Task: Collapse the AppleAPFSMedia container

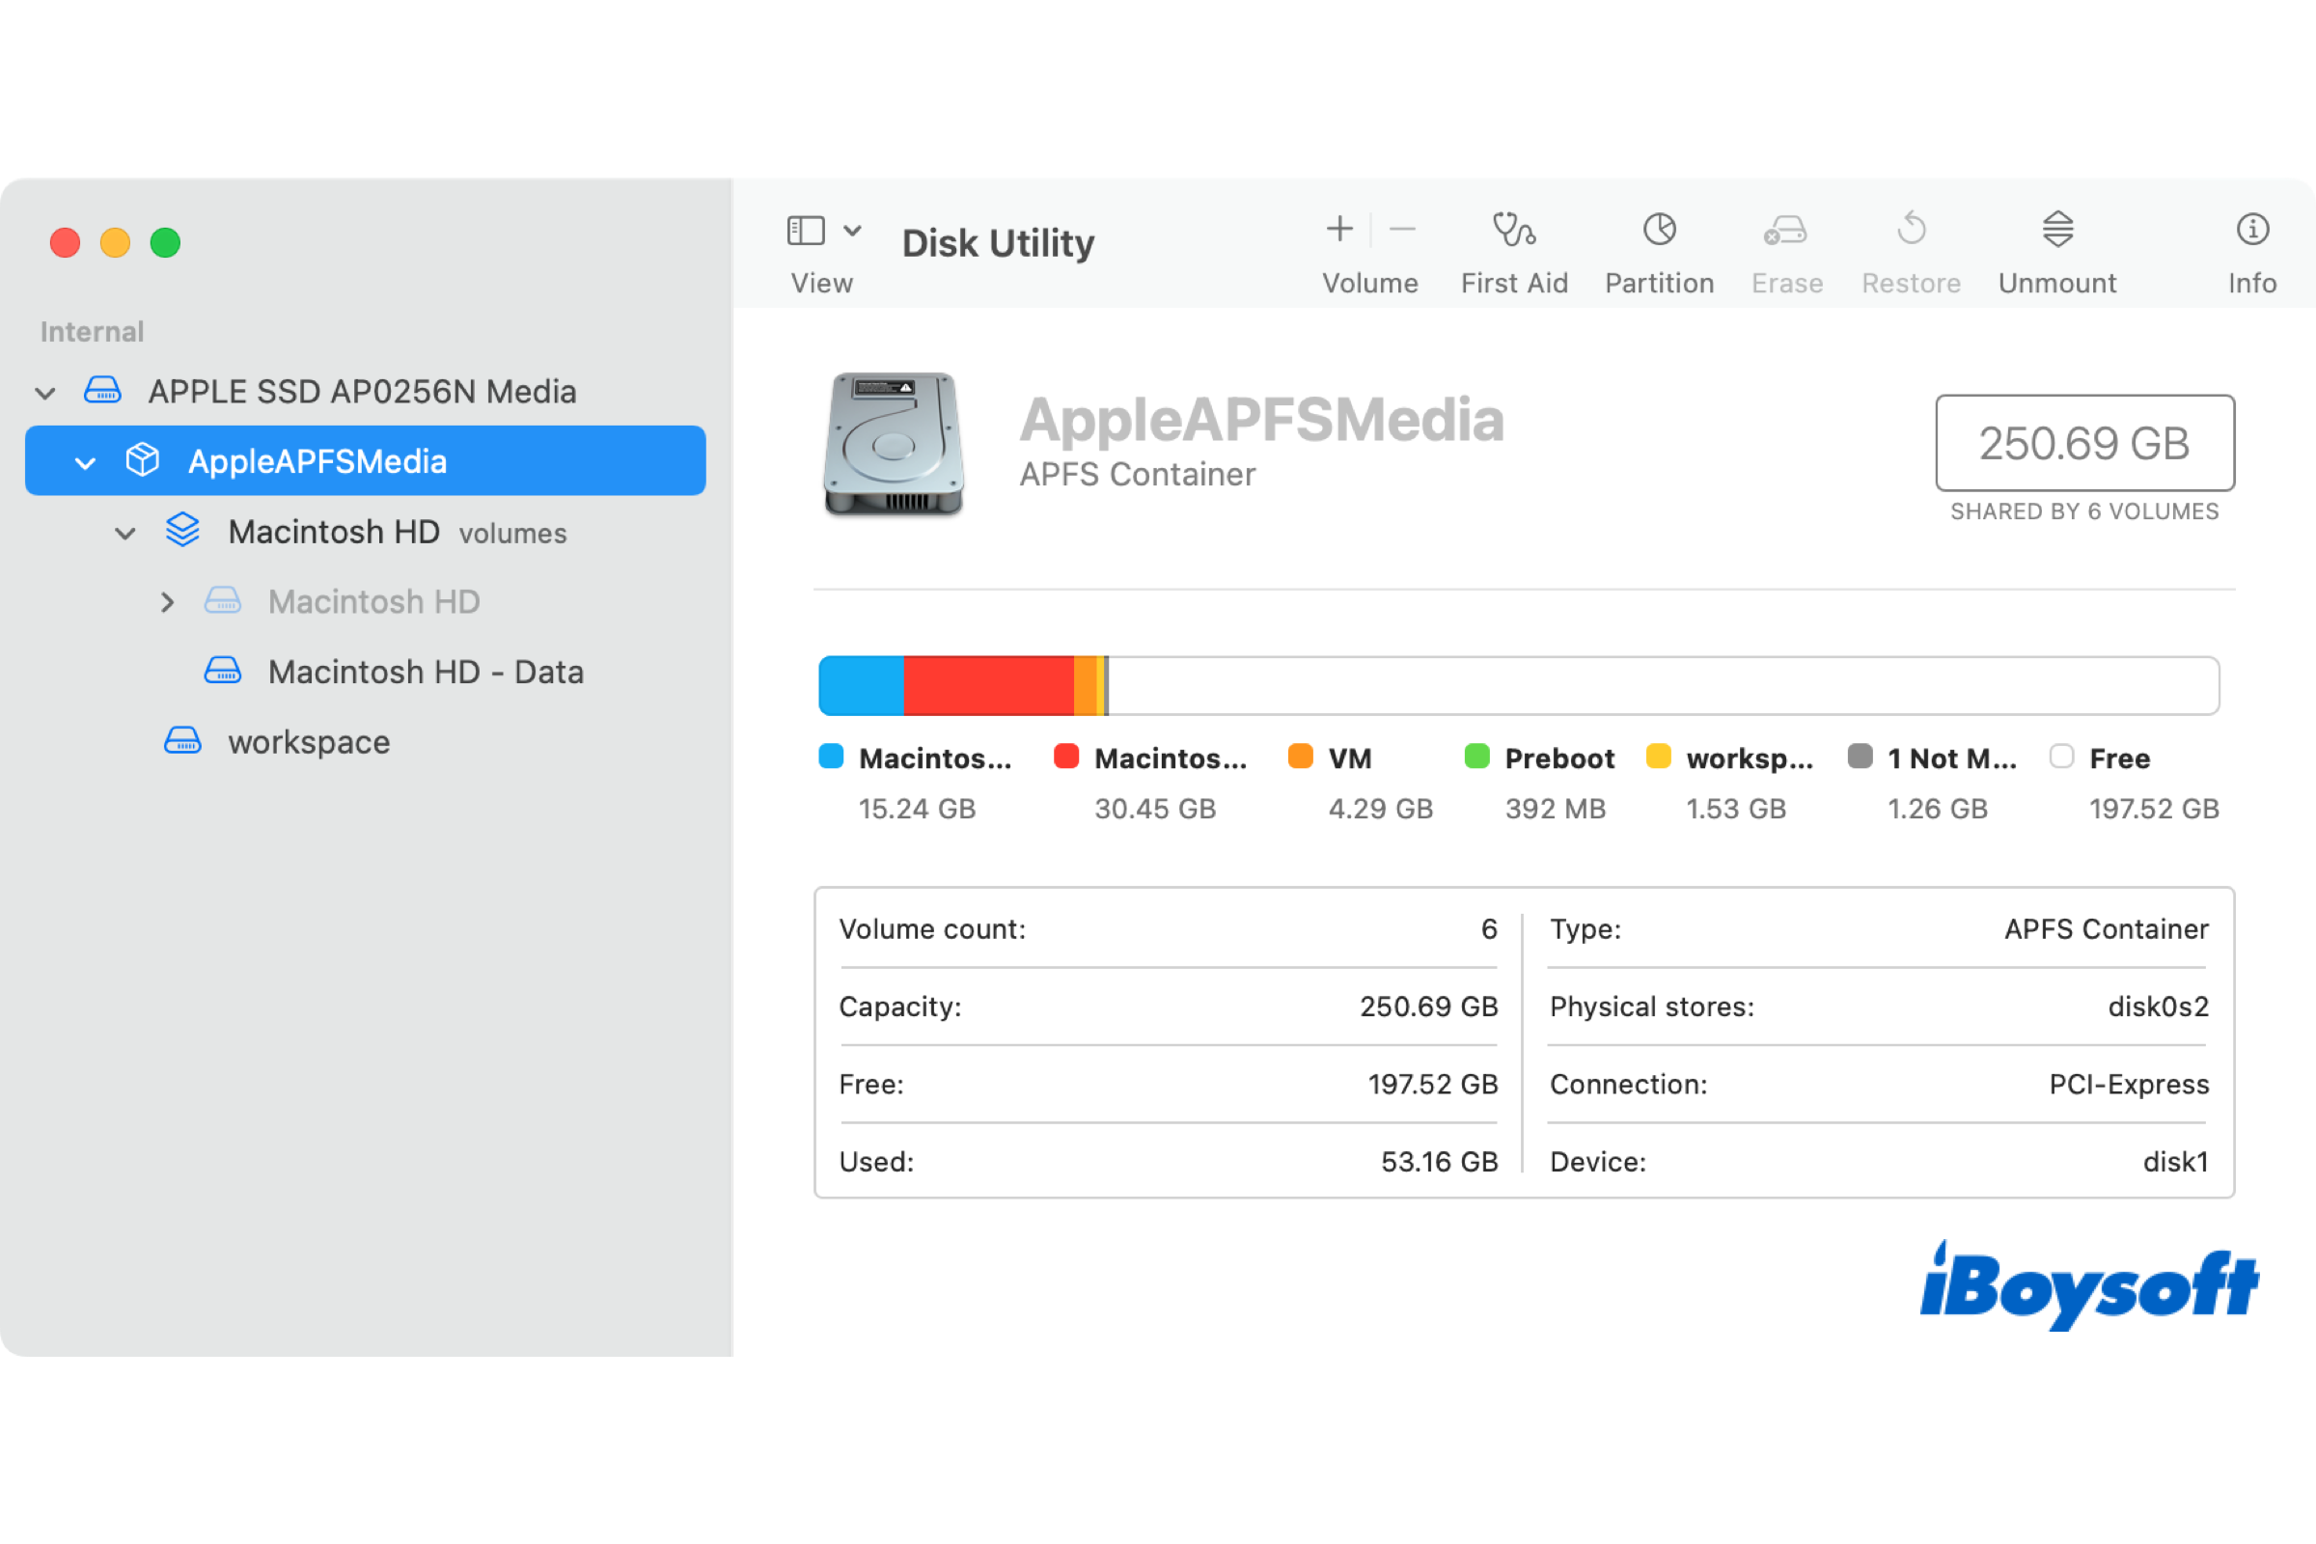Action: click(84, 460)
